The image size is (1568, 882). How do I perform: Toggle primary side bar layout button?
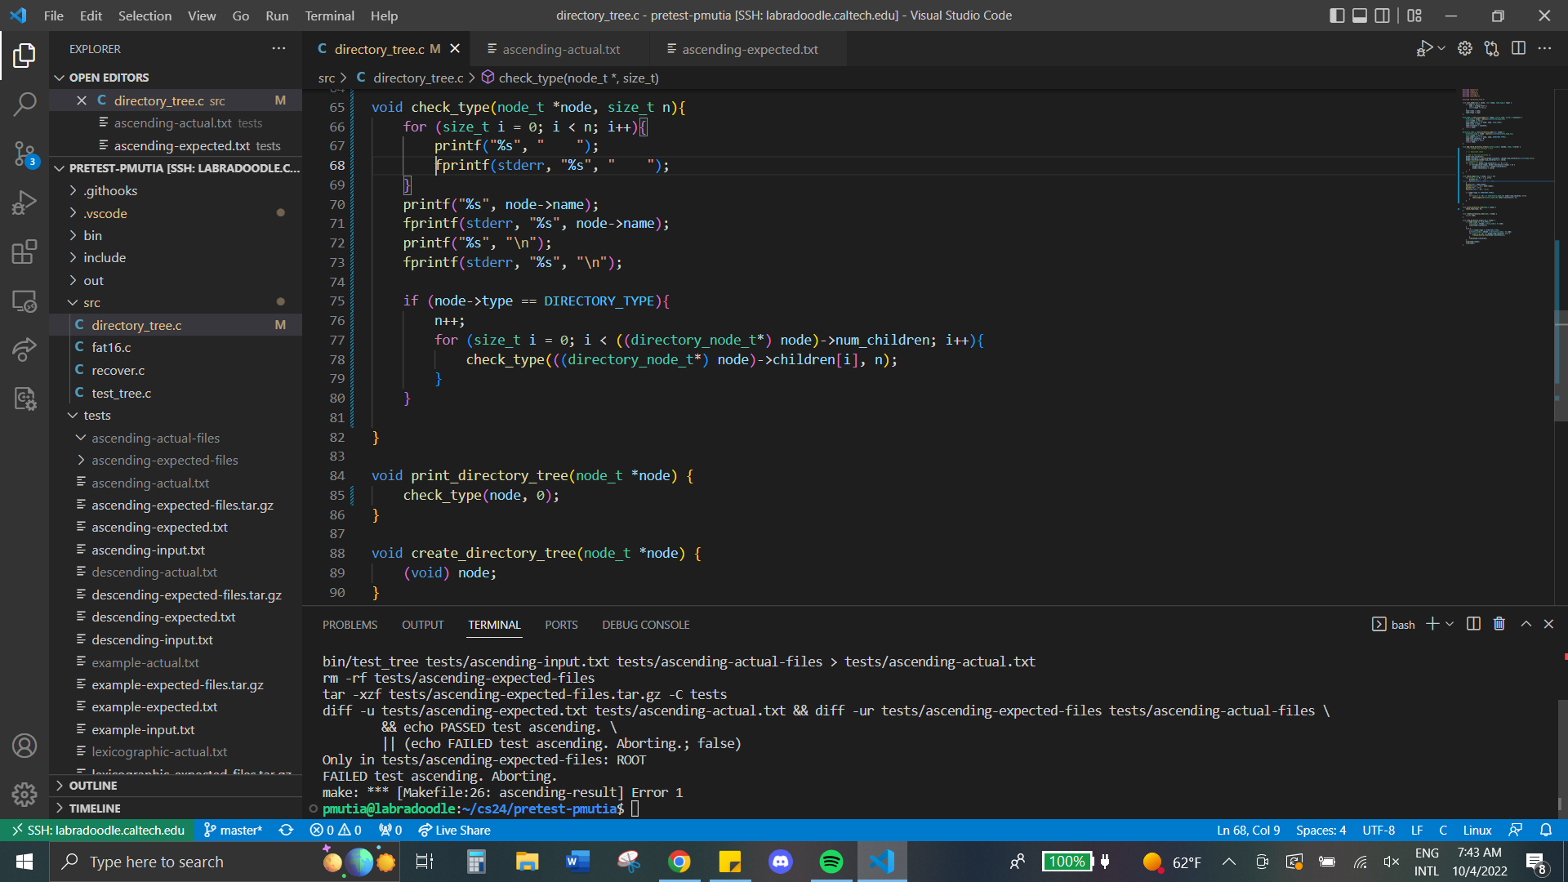tap(1337, 16)
